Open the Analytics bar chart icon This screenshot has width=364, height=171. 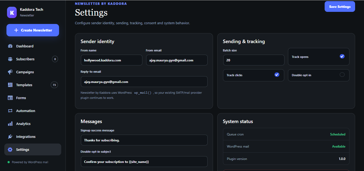tap(10, 124)
